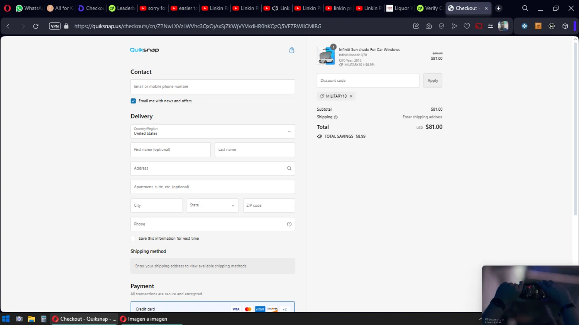Reload the page
Viewport: 579px width, 325px height.
36,26
